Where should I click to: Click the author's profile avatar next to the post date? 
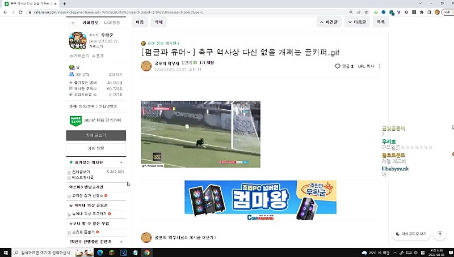146,66
